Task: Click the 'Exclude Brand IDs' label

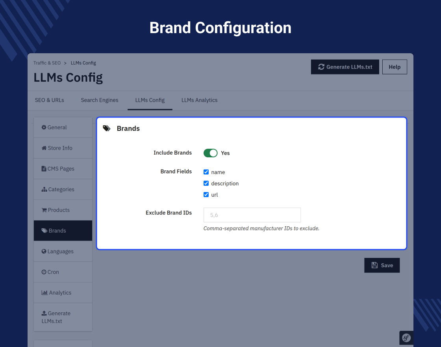Action: (169, 213)
